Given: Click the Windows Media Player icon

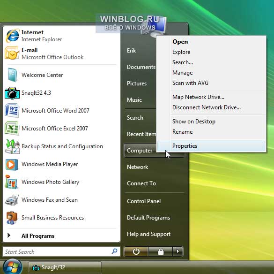Looking at the screenshot, I should (x=12, y=164).
